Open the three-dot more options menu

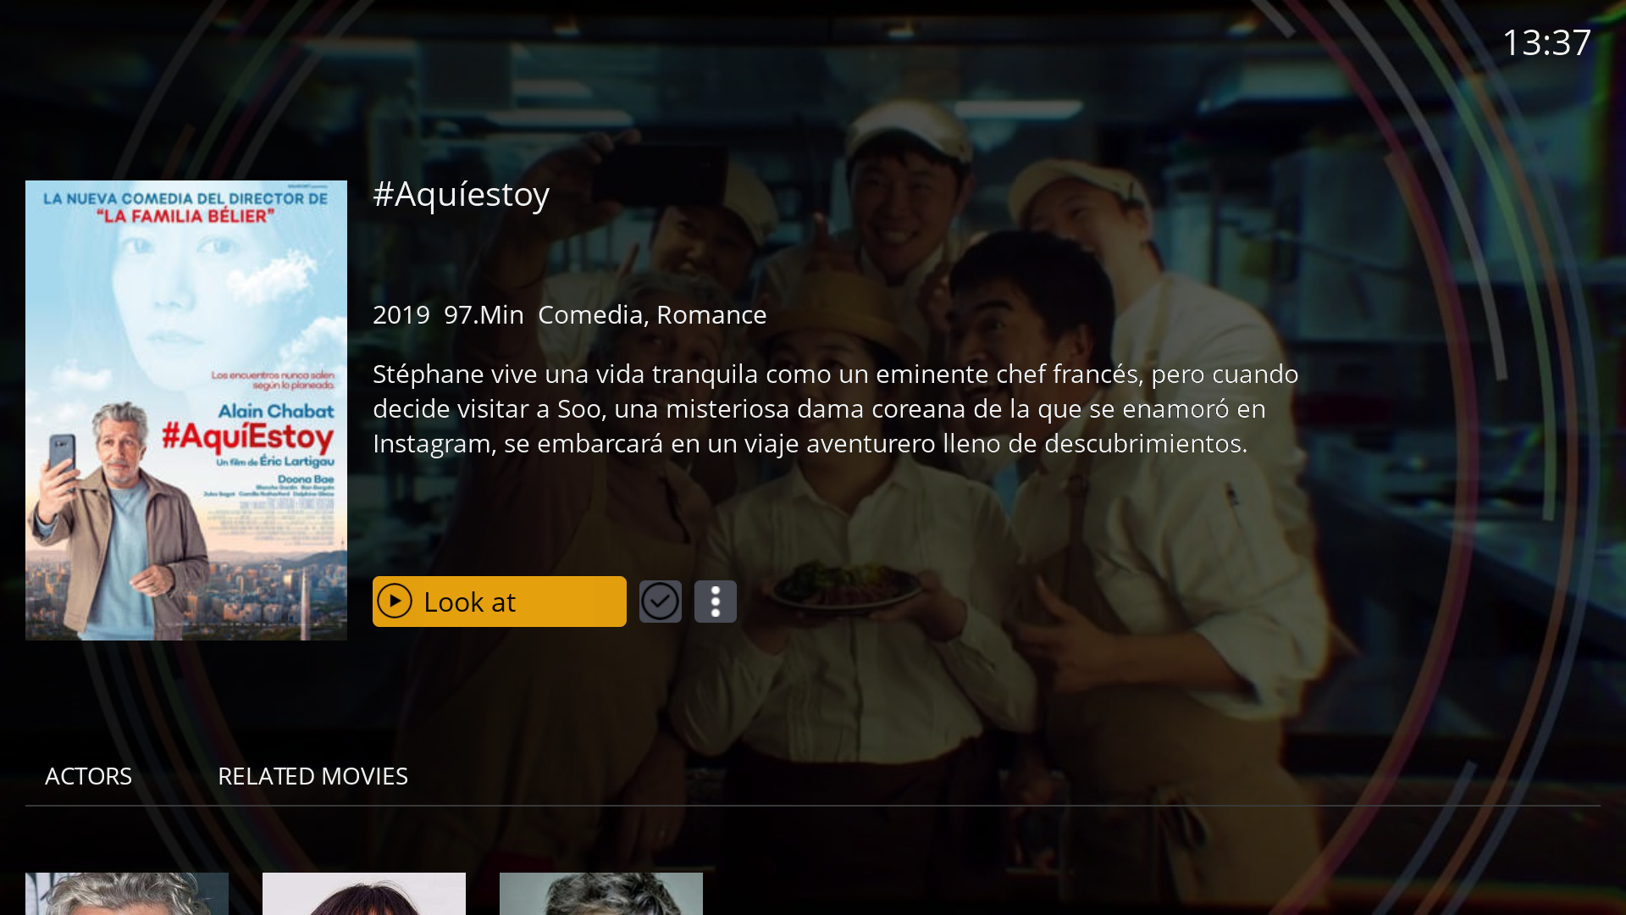tap(716, 602)
